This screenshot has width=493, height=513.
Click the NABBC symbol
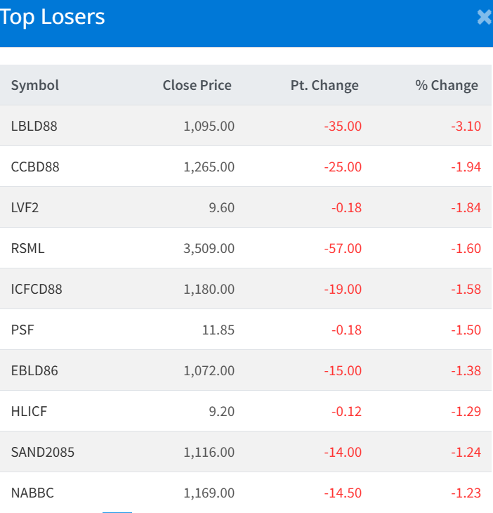click(32, 493)
